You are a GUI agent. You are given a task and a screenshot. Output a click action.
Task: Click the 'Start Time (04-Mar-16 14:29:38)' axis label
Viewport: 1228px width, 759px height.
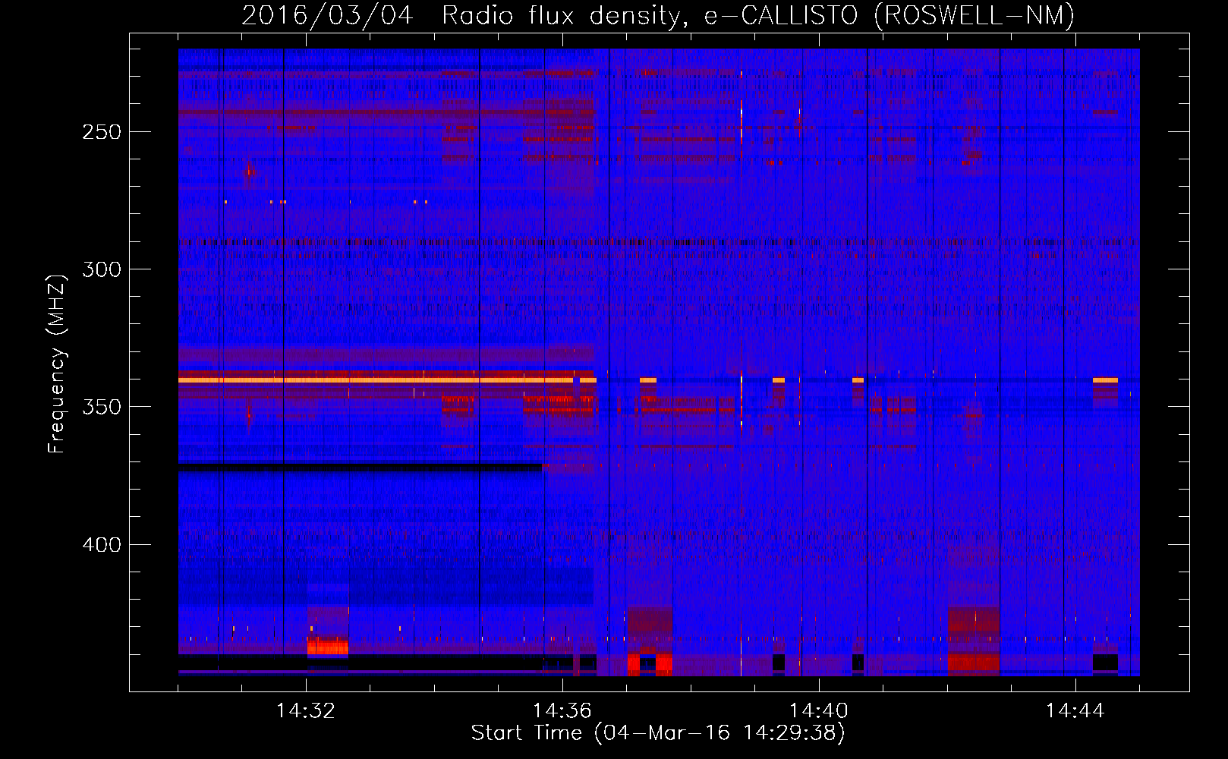click(x=658, y=733)
